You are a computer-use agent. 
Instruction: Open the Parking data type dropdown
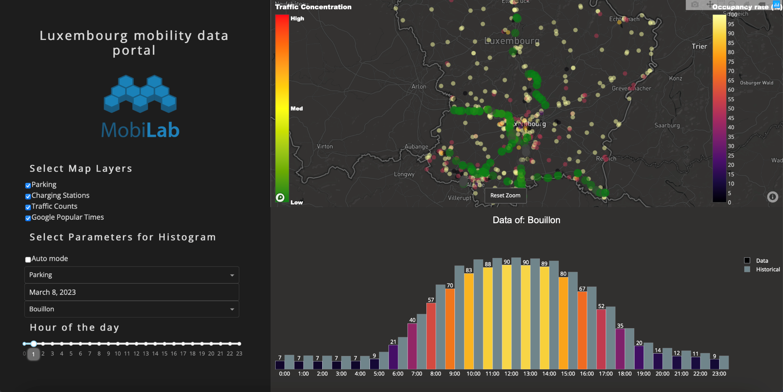[132, 275]
